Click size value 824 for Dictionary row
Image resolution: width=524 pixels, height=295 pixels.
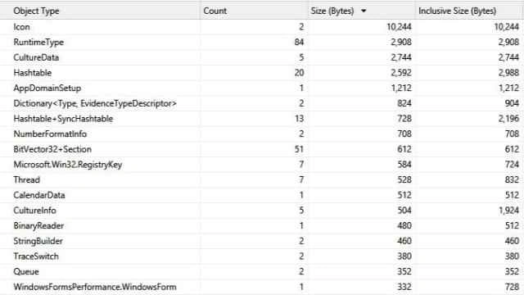(404, 103)
